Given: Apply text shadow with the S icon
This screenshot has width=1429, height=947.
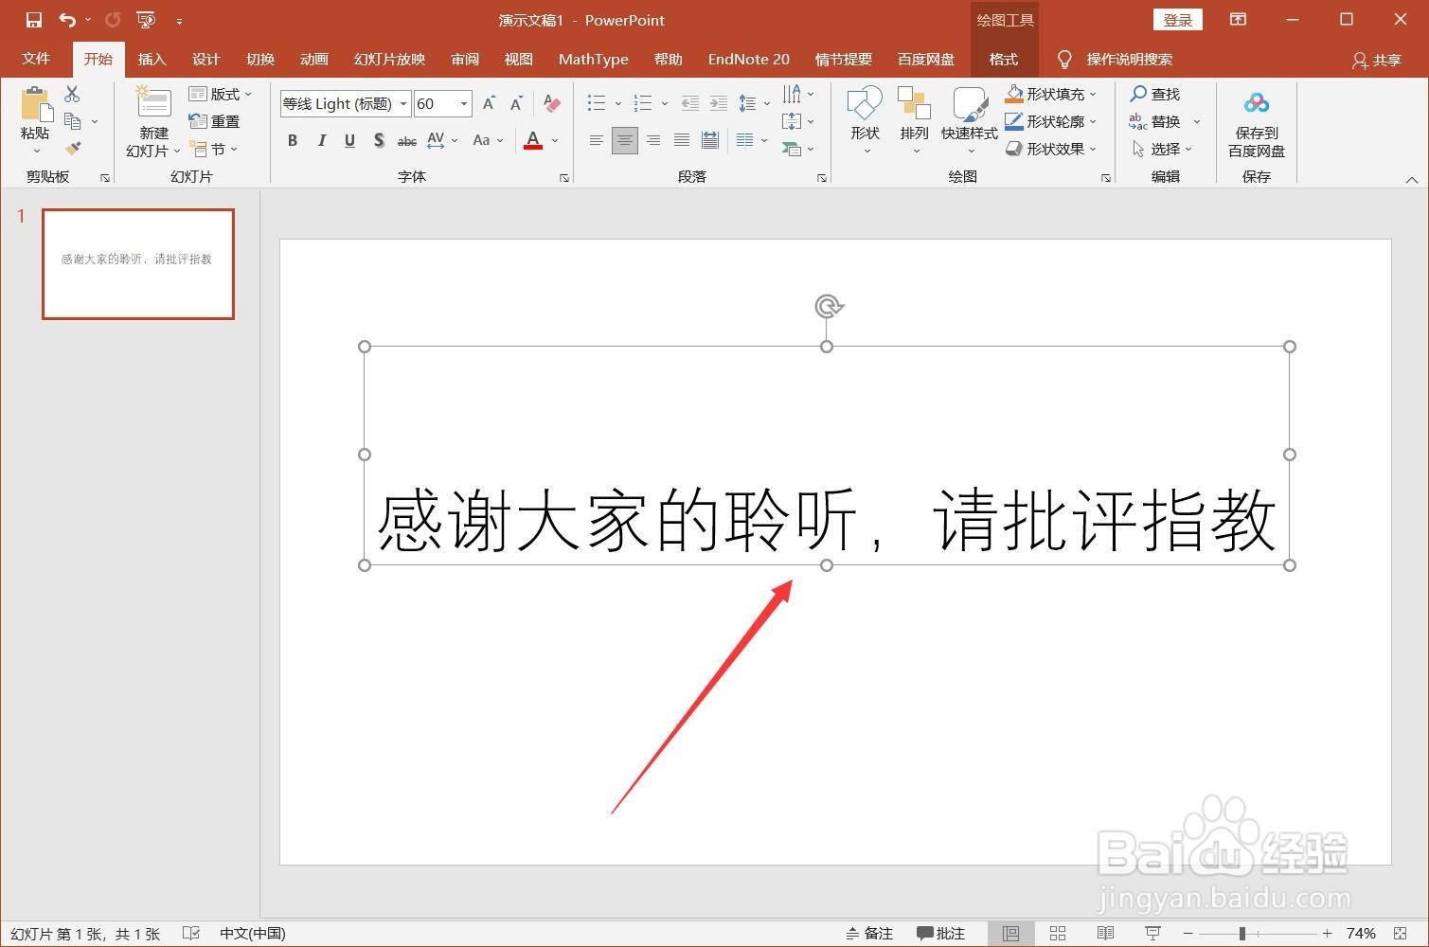Looking at the screenshot, I should (379, 140).
